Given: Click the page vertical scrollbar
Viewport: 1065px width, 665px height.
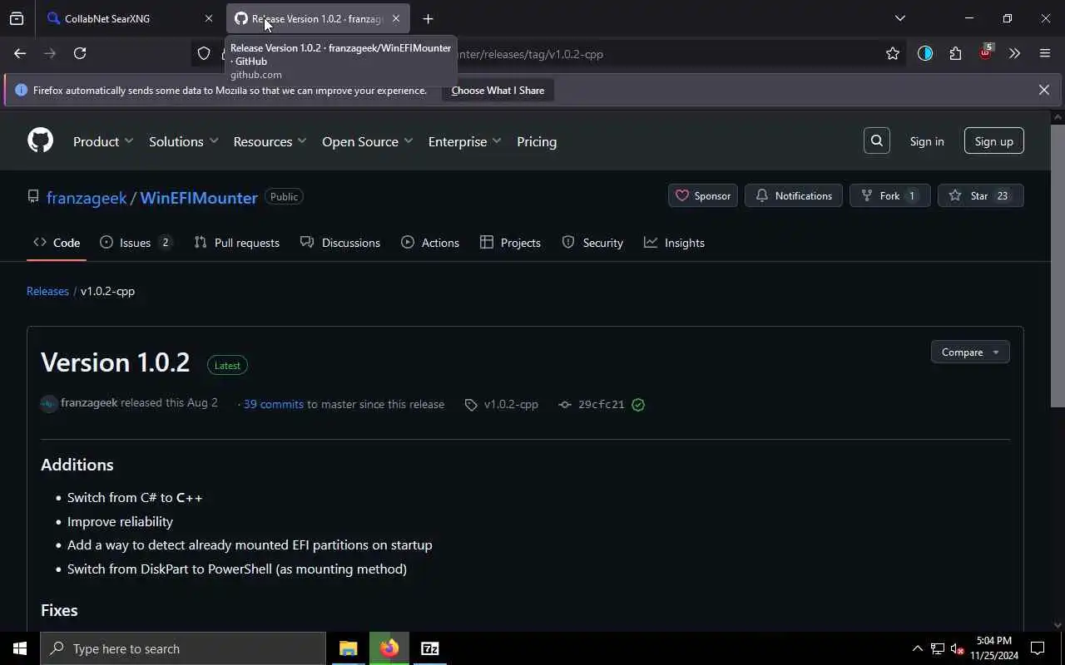Looking at the screenshot, I should click(1058, 266).
